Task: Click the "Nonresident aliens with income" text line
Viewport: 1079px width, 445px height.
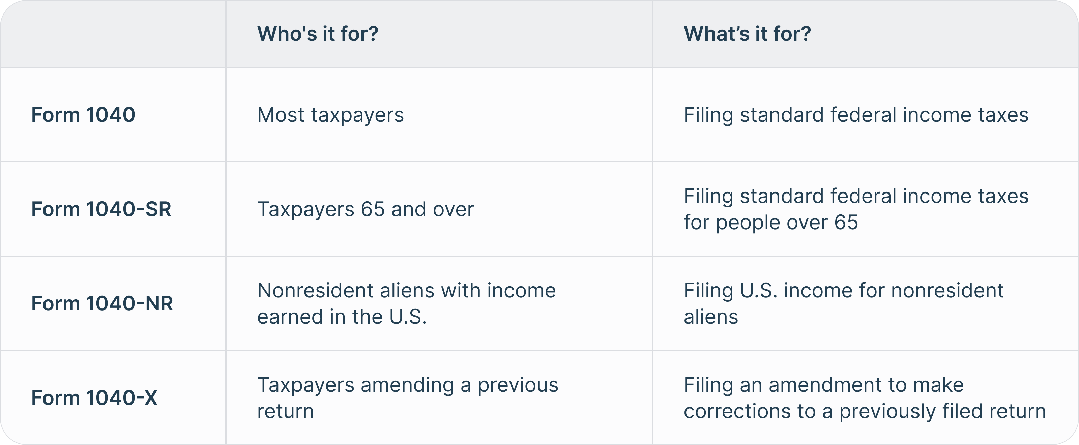Action: tap(406, 290)
